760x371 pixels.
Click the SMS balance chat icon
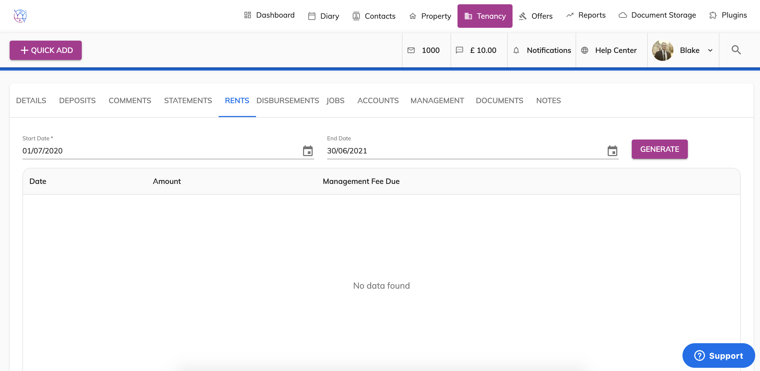point(459,50)
